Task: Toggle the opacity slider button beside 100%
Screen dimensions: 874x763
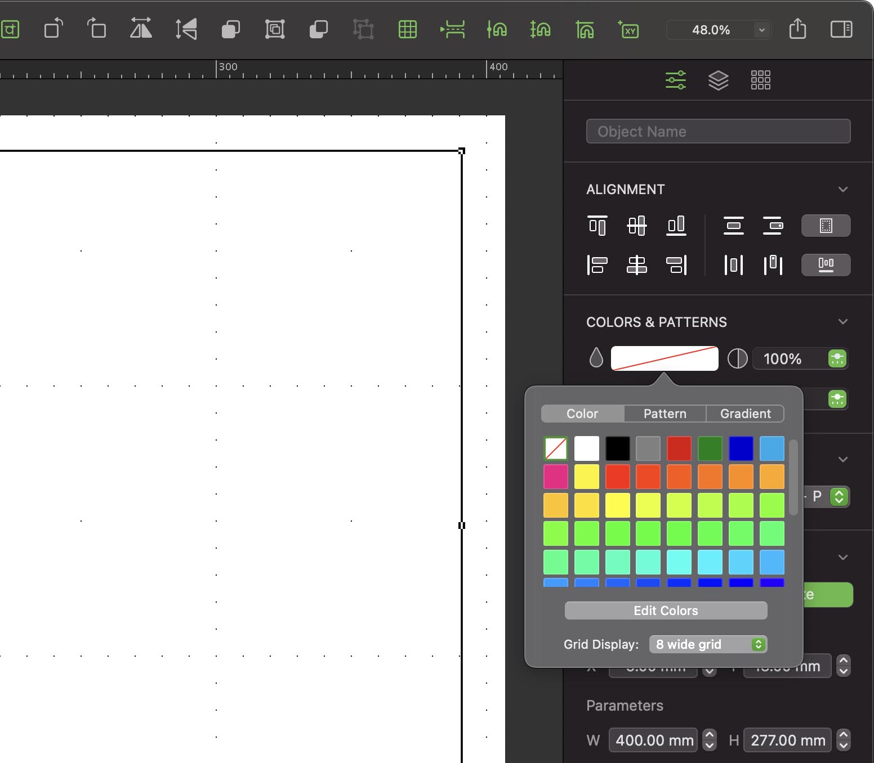Action: coord(837,358)
